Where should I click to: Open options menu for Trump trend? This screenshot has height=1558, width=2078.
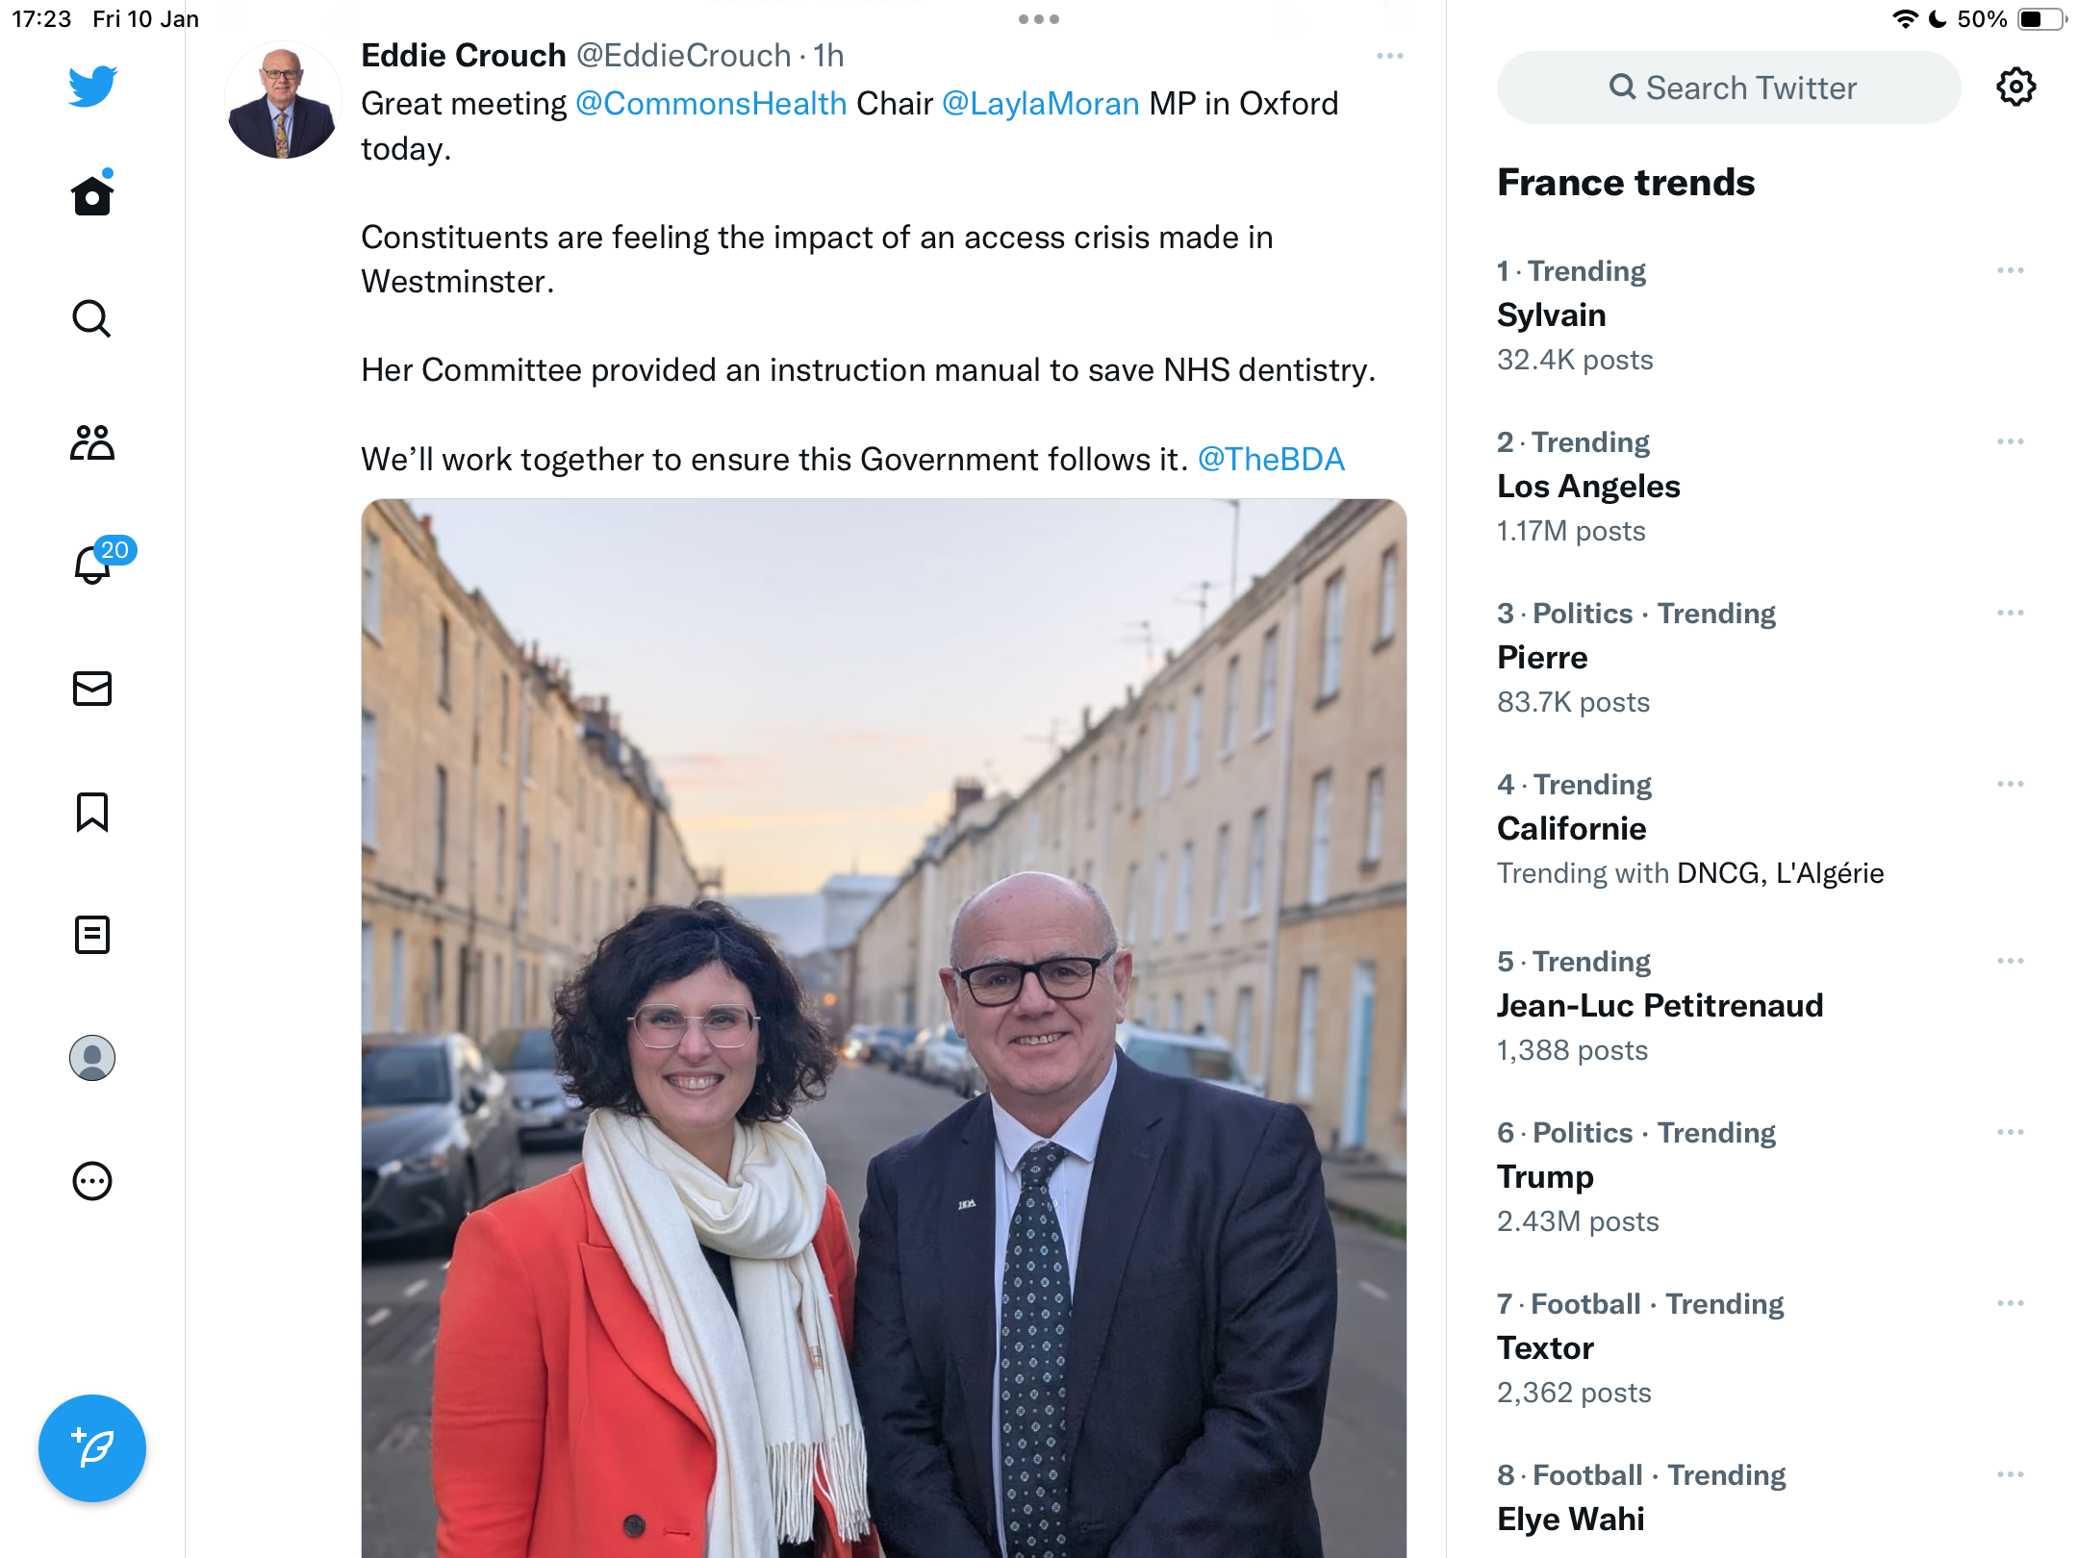point(2011,1132)
